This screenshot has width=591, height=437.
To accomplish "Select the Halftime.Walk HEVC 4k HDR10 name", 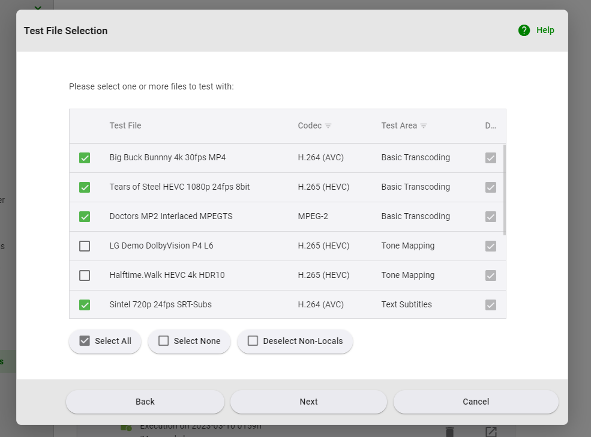I will (167, 275).
